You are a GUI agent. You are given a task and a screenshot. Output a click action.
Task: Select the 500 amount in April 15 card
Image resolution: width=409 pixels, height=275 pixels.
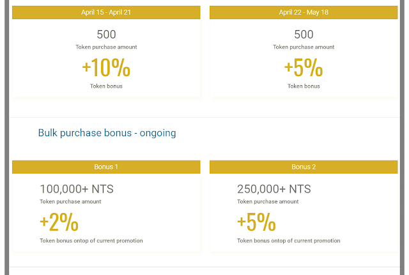106,35
